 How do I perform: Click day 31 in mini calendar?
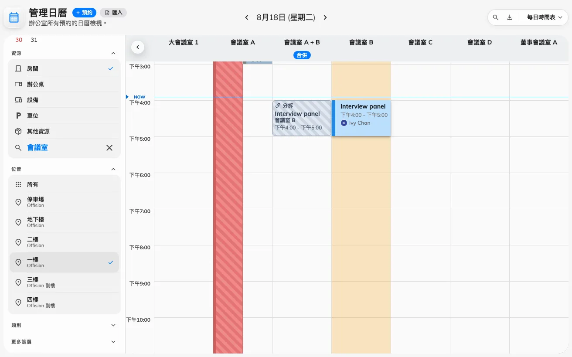tap(34, 40)
